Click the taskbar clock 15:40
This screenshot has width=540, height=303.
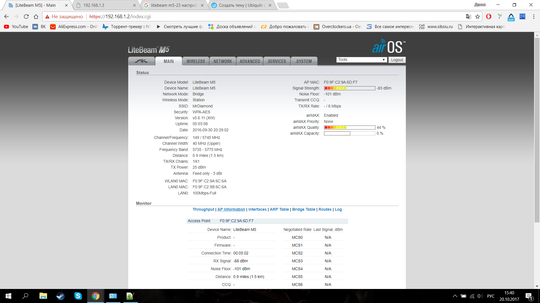point(509,296)
